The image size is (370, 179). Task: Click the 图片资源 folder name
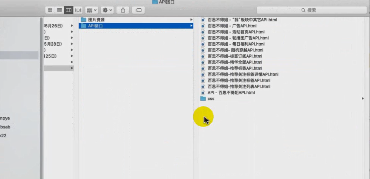[96, 20]
